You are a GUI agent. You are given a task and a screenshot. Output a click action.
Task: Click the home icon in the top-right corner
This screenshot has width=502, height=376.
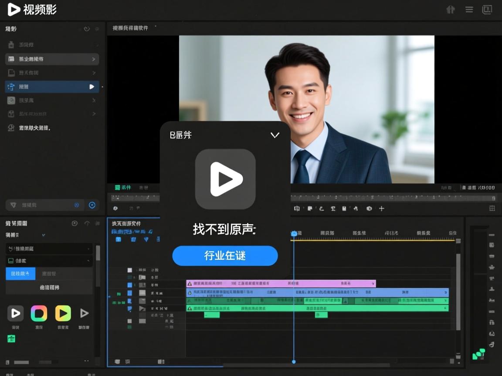(450, 9)
